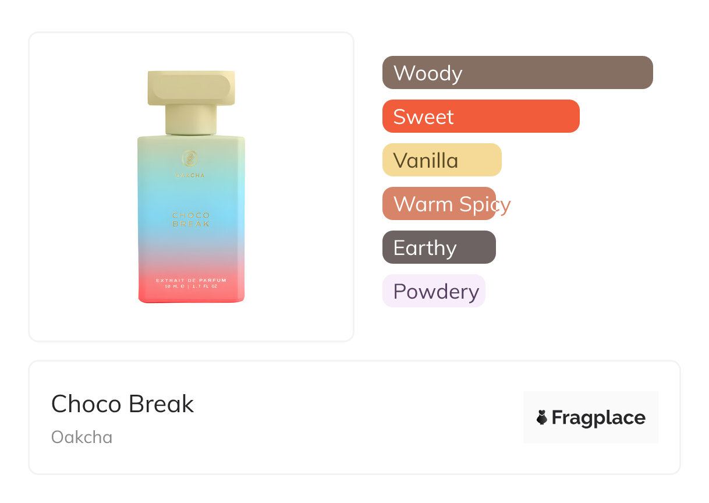Click the Fragplace perfume bottle logo icon

(542, 417)
